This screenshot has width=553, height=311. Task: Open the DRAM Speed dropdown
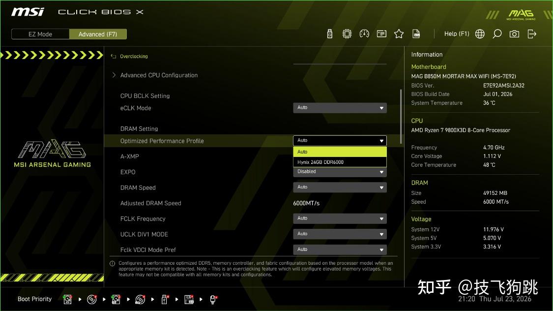pos(340,187)
